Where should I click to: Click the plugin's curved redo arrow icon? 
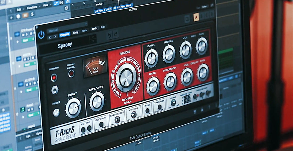tap(116, 34)
